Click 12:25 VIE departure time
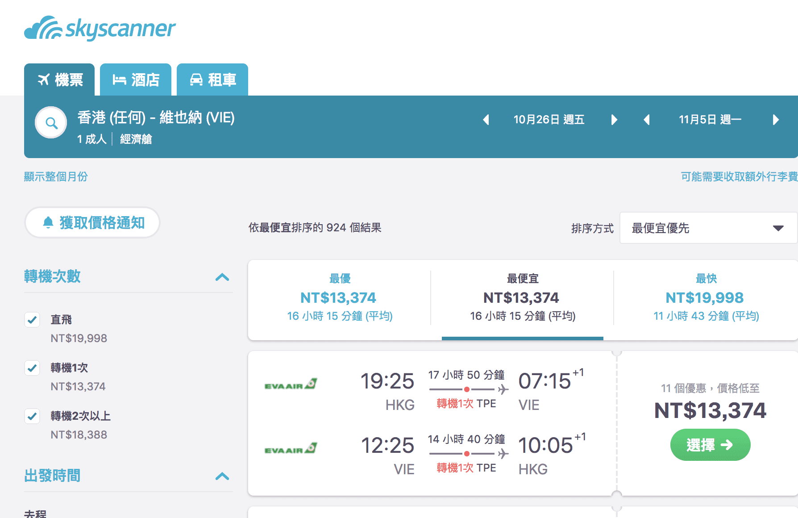Image resolution: width=798 pixels, height=518 pixels. pos(387,446)
